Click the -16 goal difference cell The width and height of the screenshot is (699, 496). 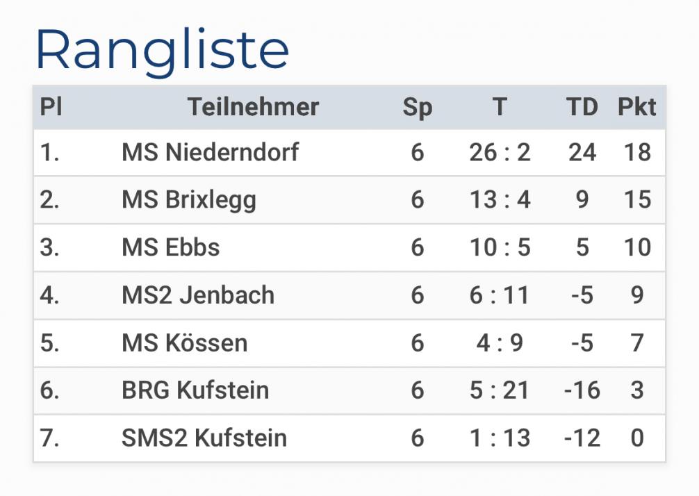point(582,390)
